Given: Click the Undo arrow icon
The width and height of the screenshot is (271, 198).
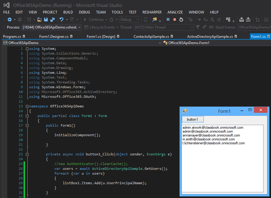Looking at the screenshot, I should pyautogui.click(x=61, y=19).
